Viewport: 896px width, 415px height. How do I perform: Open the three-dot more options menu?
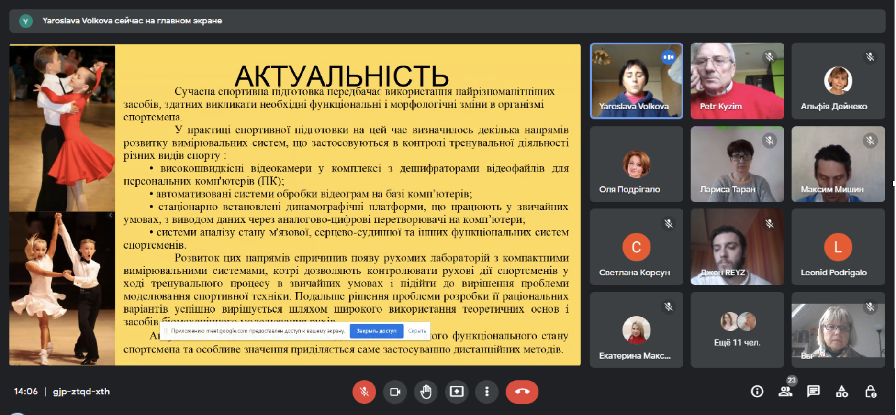pos(487,392)
